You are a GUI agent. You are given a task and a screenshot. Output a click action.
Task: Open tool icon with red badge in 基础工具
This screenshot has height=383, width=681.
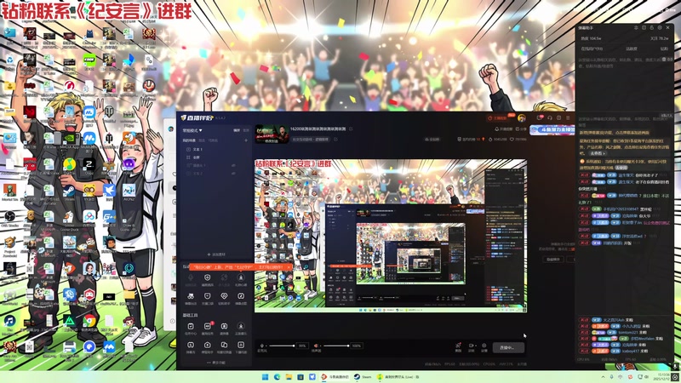(x=208, y=328)
